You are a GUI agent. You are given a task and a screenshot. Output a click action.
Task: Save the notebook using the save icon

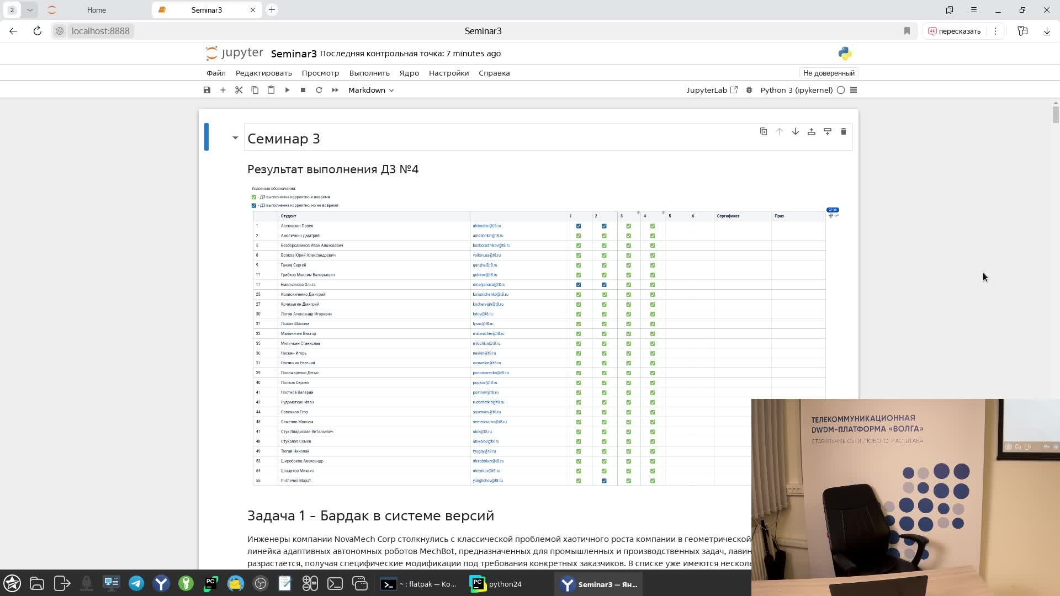tap(206, 90)
